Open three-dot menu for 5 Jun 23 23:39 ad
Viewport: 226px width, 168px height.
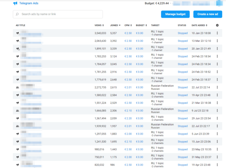(217, 134)
